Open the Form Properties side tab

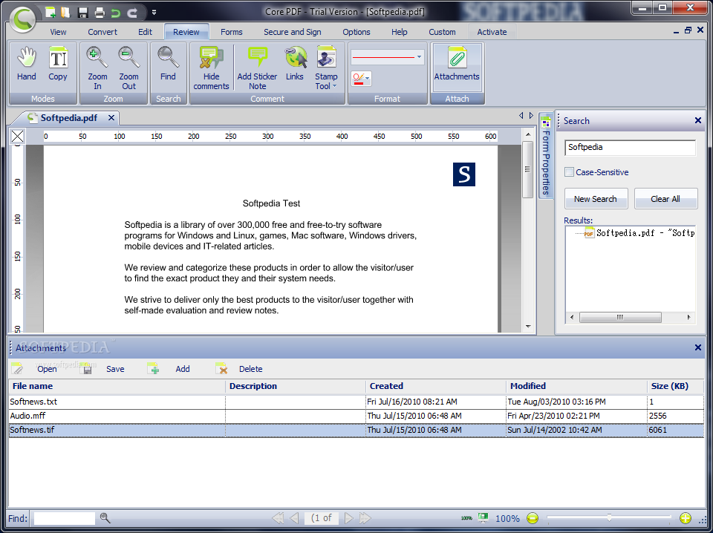point(546,156)
